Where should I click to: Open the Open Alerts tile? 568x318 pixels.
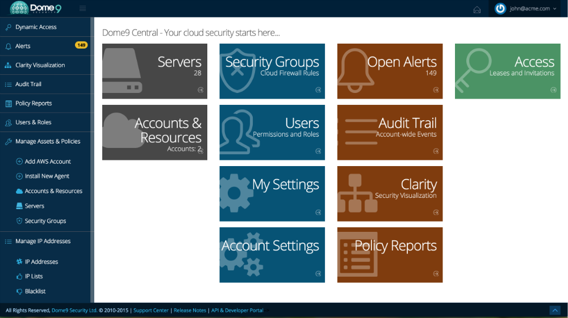(390, 71)
